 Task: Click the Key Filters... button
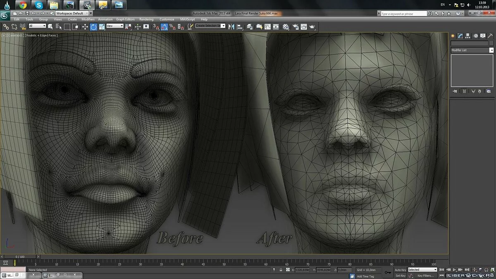click(425, 276)
